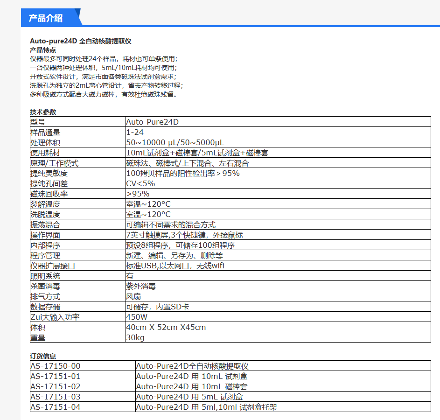Click 'Auto-Pure24D 用 10mL 试剂盒' description

click(192, 376)
